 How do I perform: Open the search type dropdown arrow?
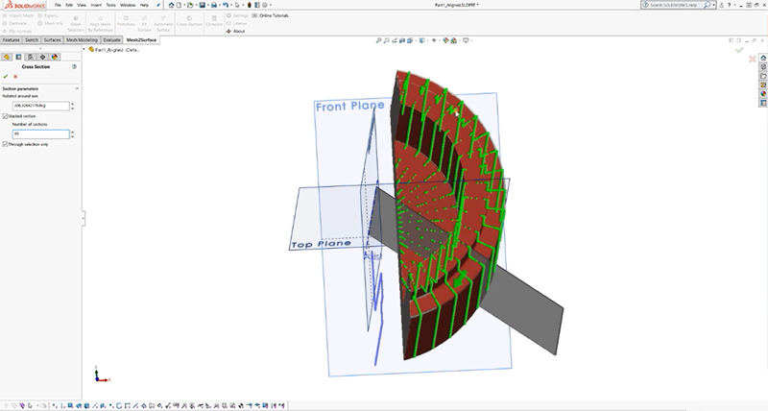click(713, 5)
